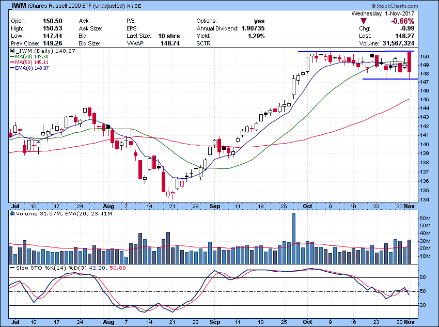
Task: Click the 150 price axis label
Action: (x=424, y=56)
